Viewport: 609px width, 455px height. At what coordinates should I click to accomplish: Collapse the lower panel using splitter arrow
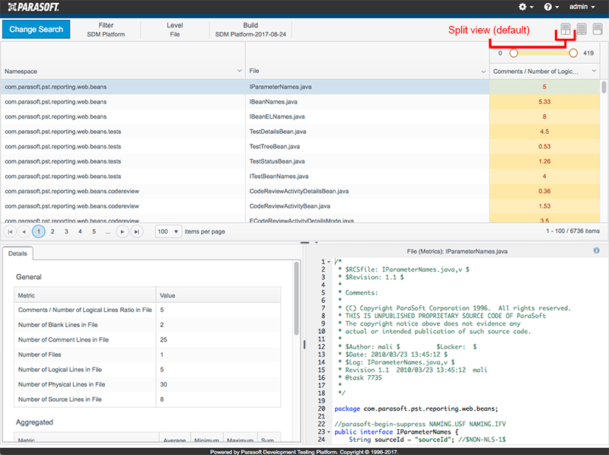point(316,242)
